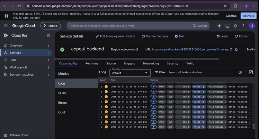Open the appeal-backend service URL link
The width and height of the screenshot is (259, 139).
point(191,49)
